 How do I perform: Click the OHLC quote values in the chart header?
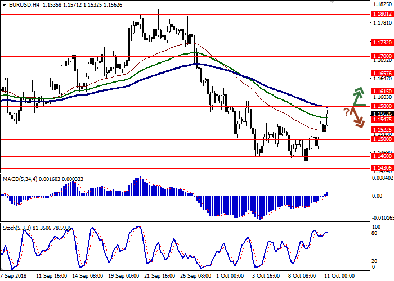[82, 4]
